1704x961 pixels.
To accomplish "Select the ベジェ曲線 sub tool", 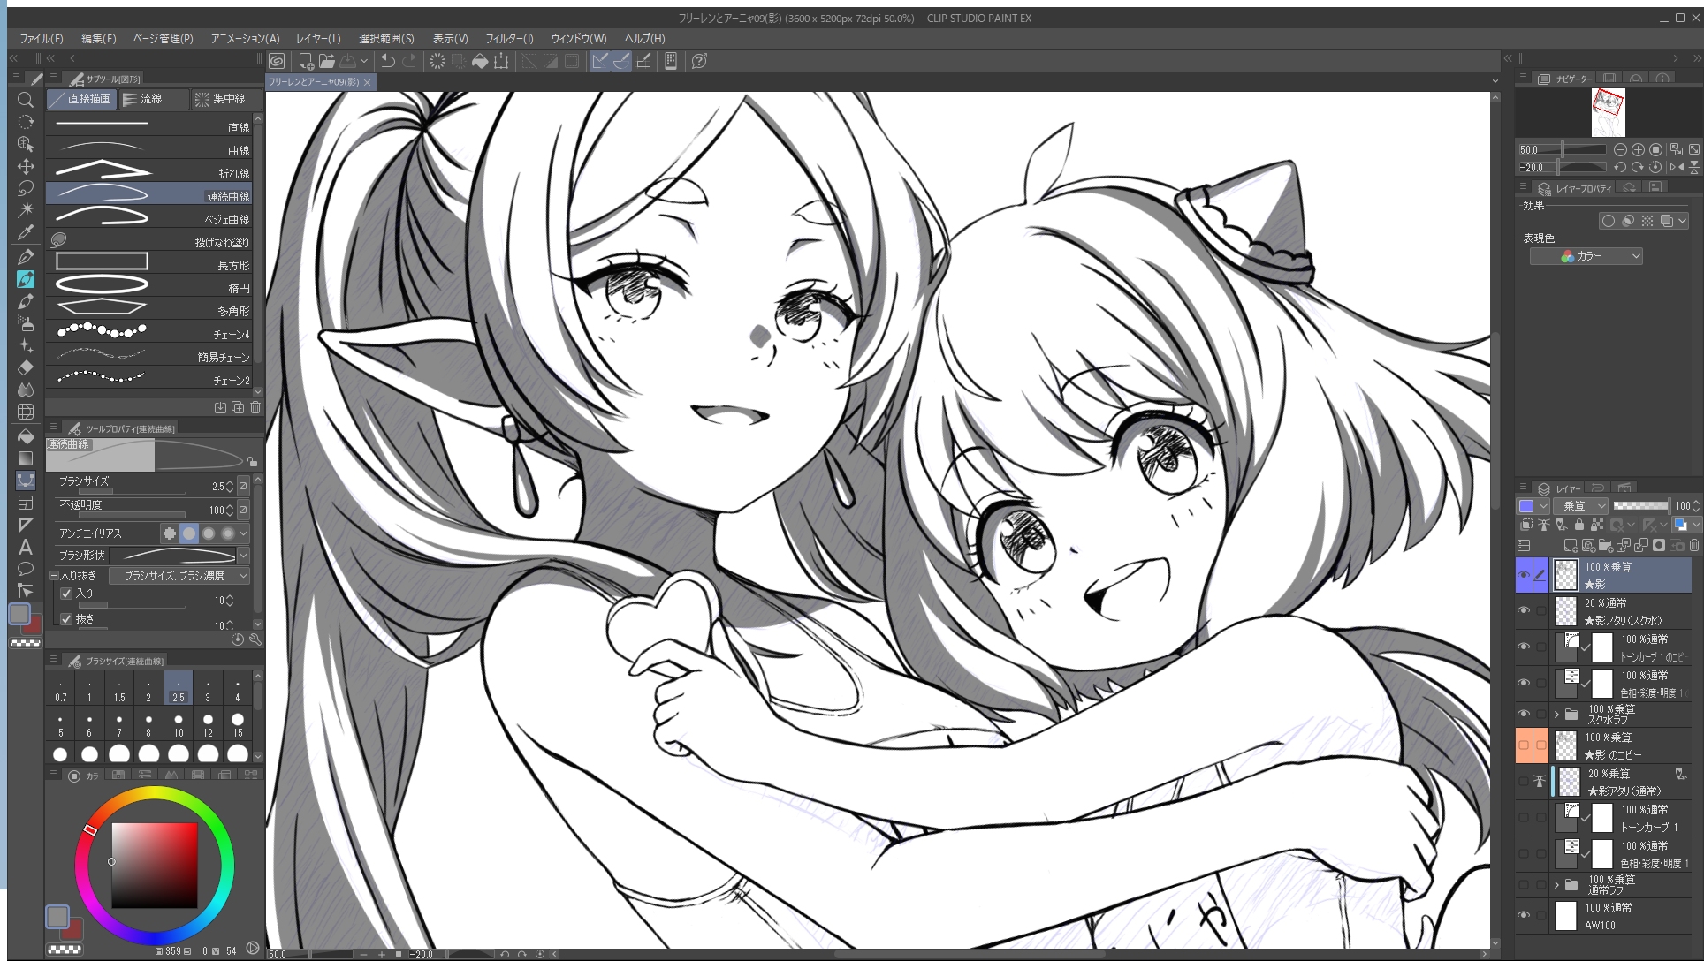I will [x=150, y=218].
